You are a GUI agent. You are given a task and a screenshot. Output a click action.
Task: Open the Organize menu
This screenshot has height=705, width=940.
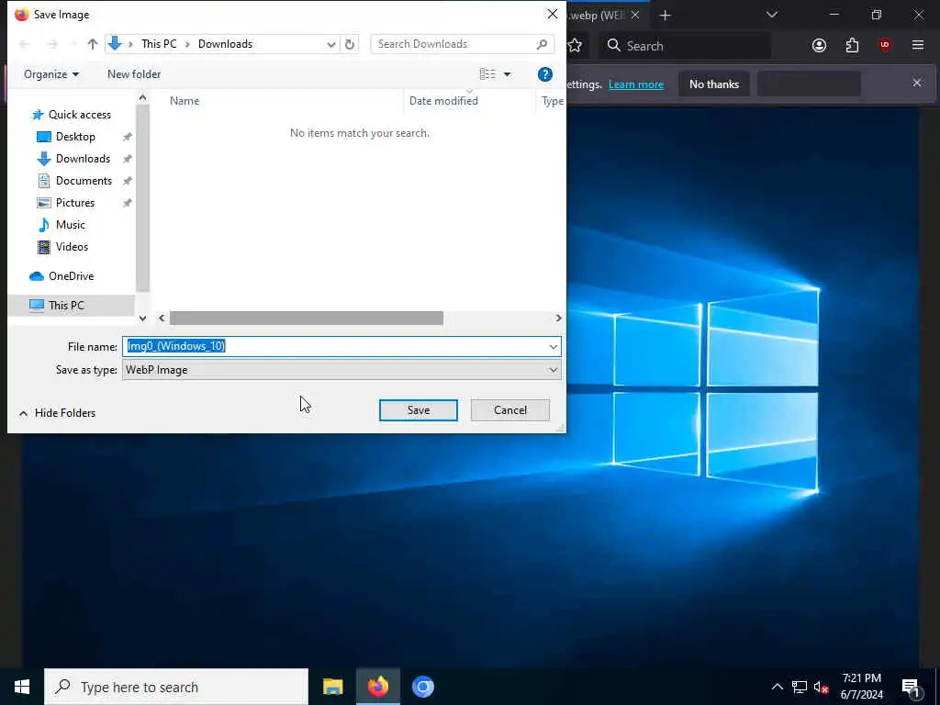click(x=51, y=74)
